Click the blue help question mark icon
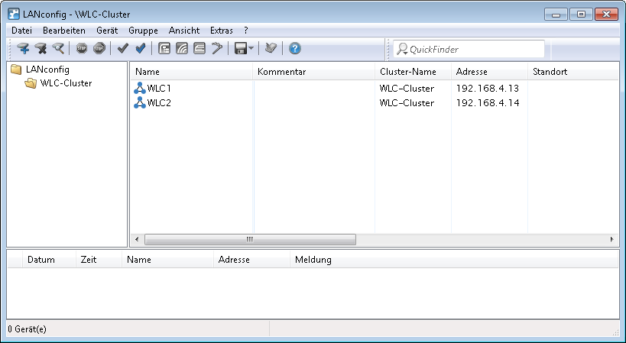 [x=294, y=49]
